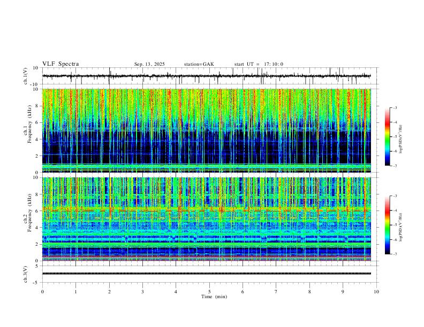Click the "-5" tick of ch.3(V) axis
The image size is (424, 327).
(36, 283)
